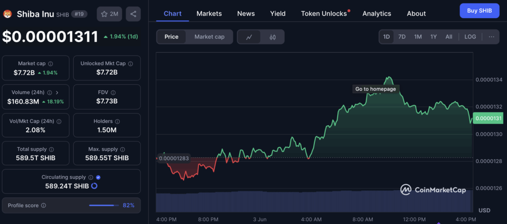Click the #19 rank badge
The image size is (507, 224).
click(x=79, y=14)
